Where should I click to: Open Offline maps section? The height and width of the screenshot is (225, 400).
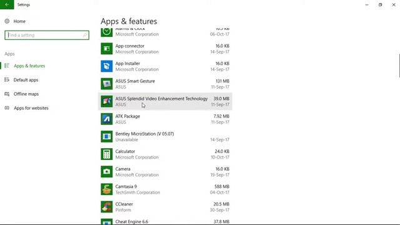coord(26,94)
